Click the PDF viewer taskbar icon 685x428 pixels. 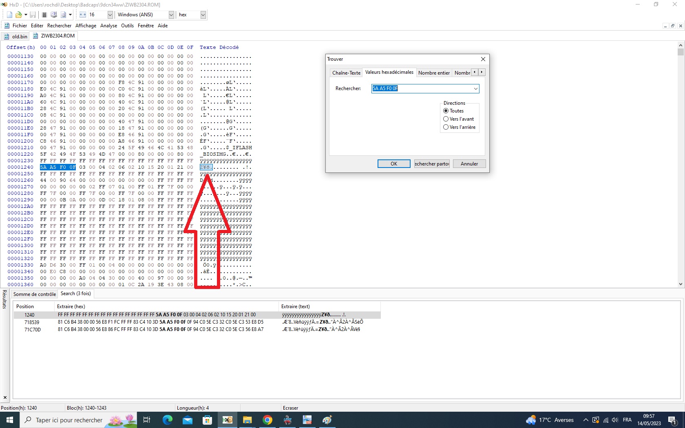pos(307,420)
